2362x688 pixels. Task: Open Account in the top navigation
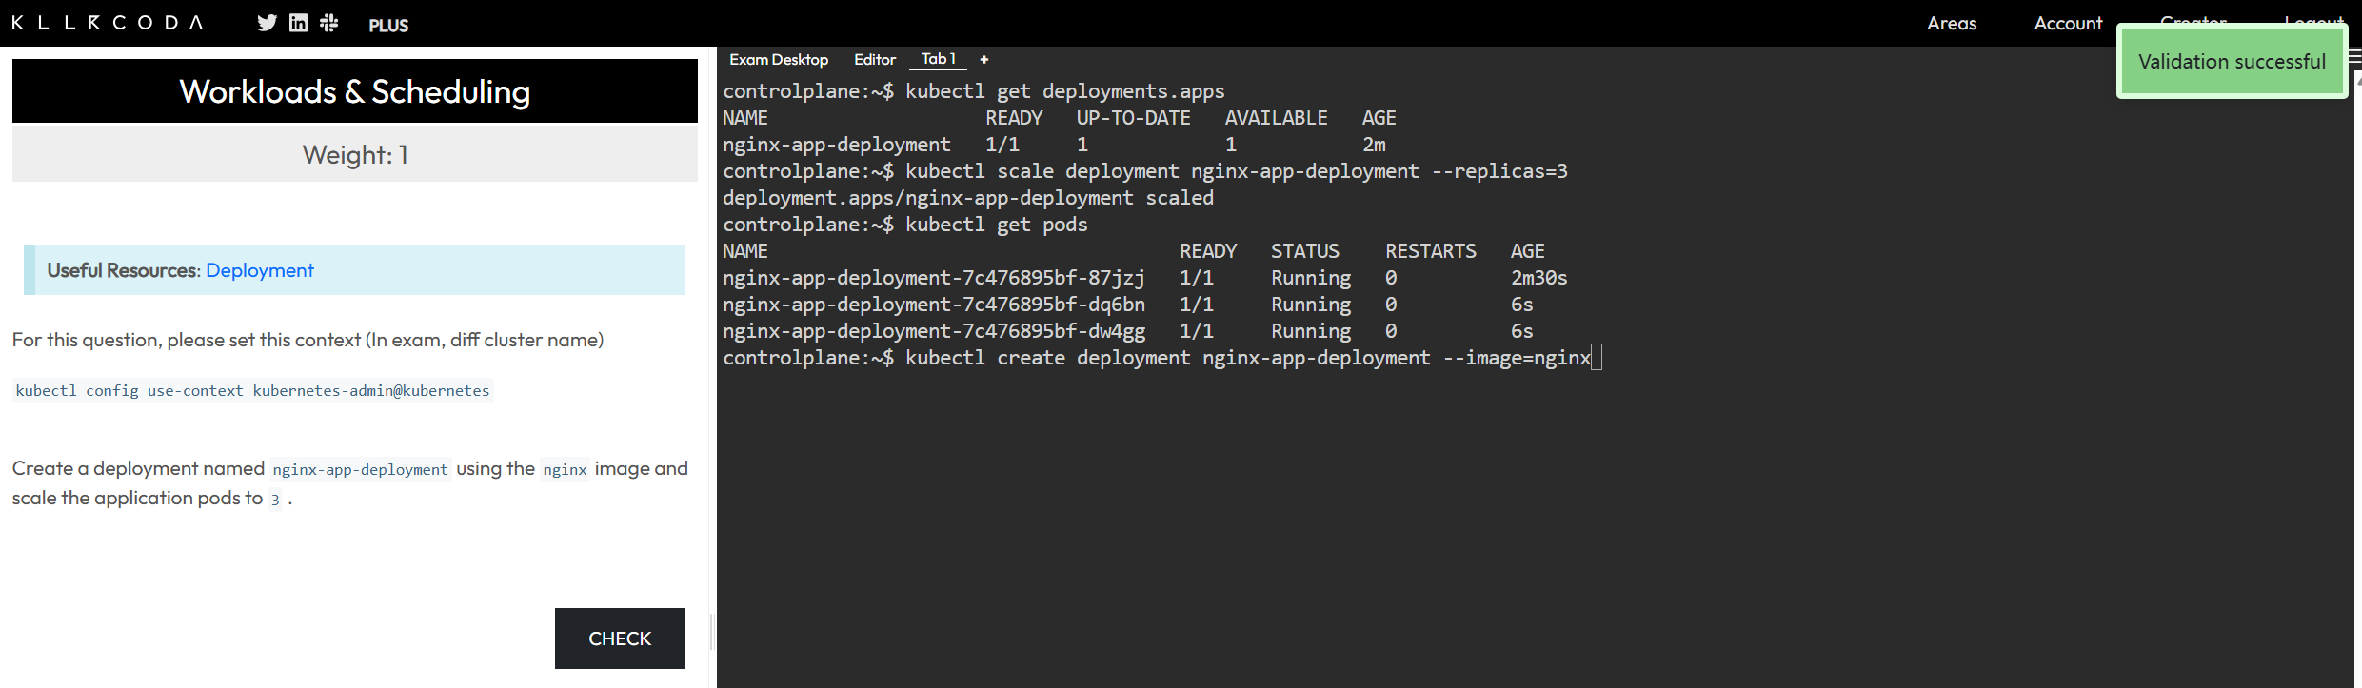2068,23
